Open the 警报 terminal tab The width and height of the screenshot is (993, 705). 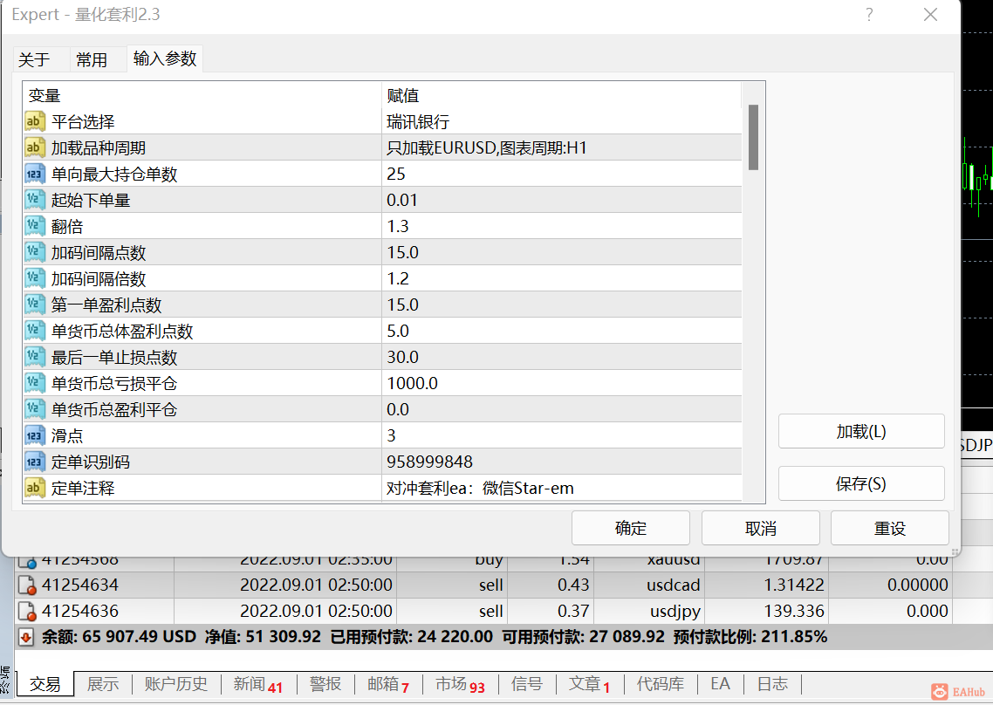(325, 684)
